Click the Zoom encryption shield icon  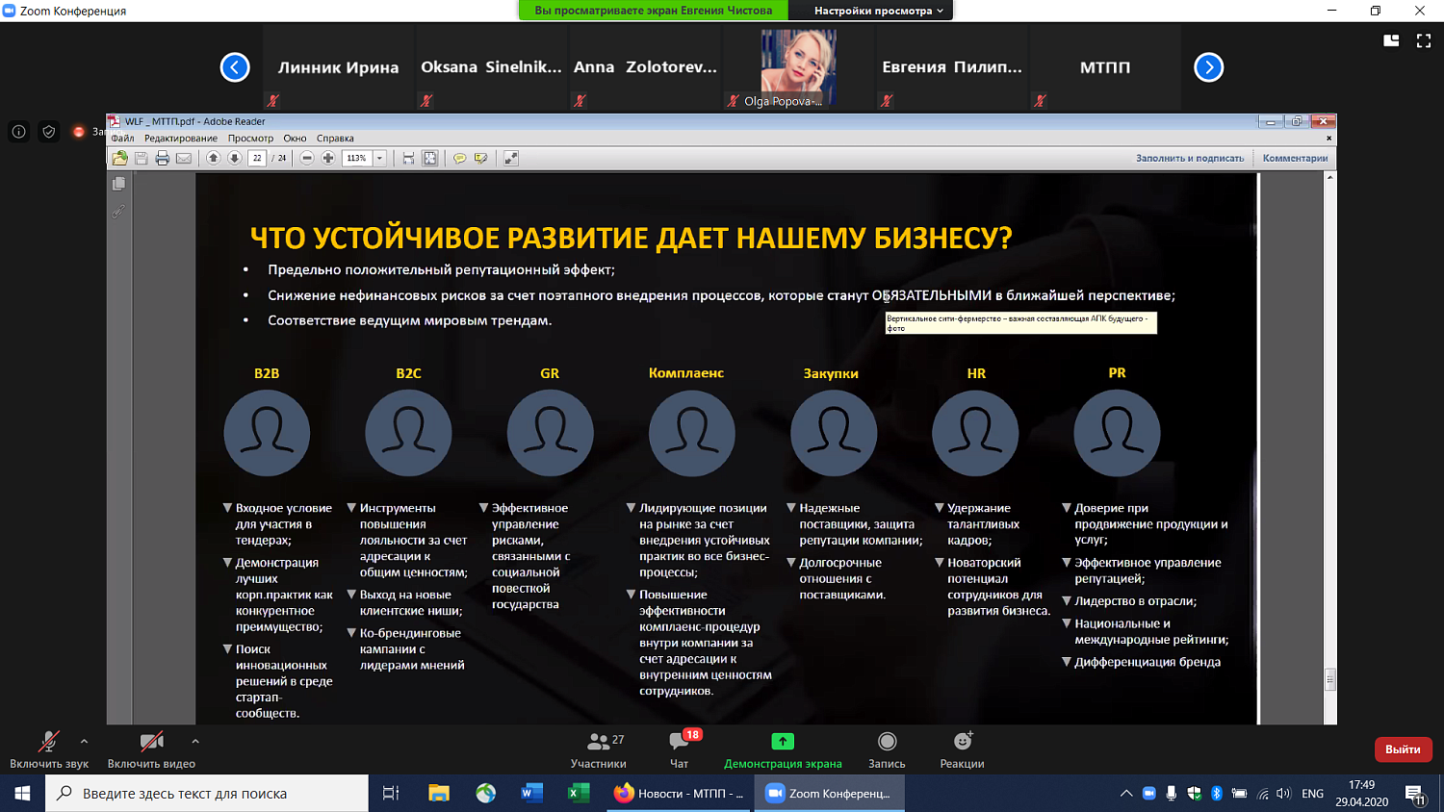click(49, 132)
